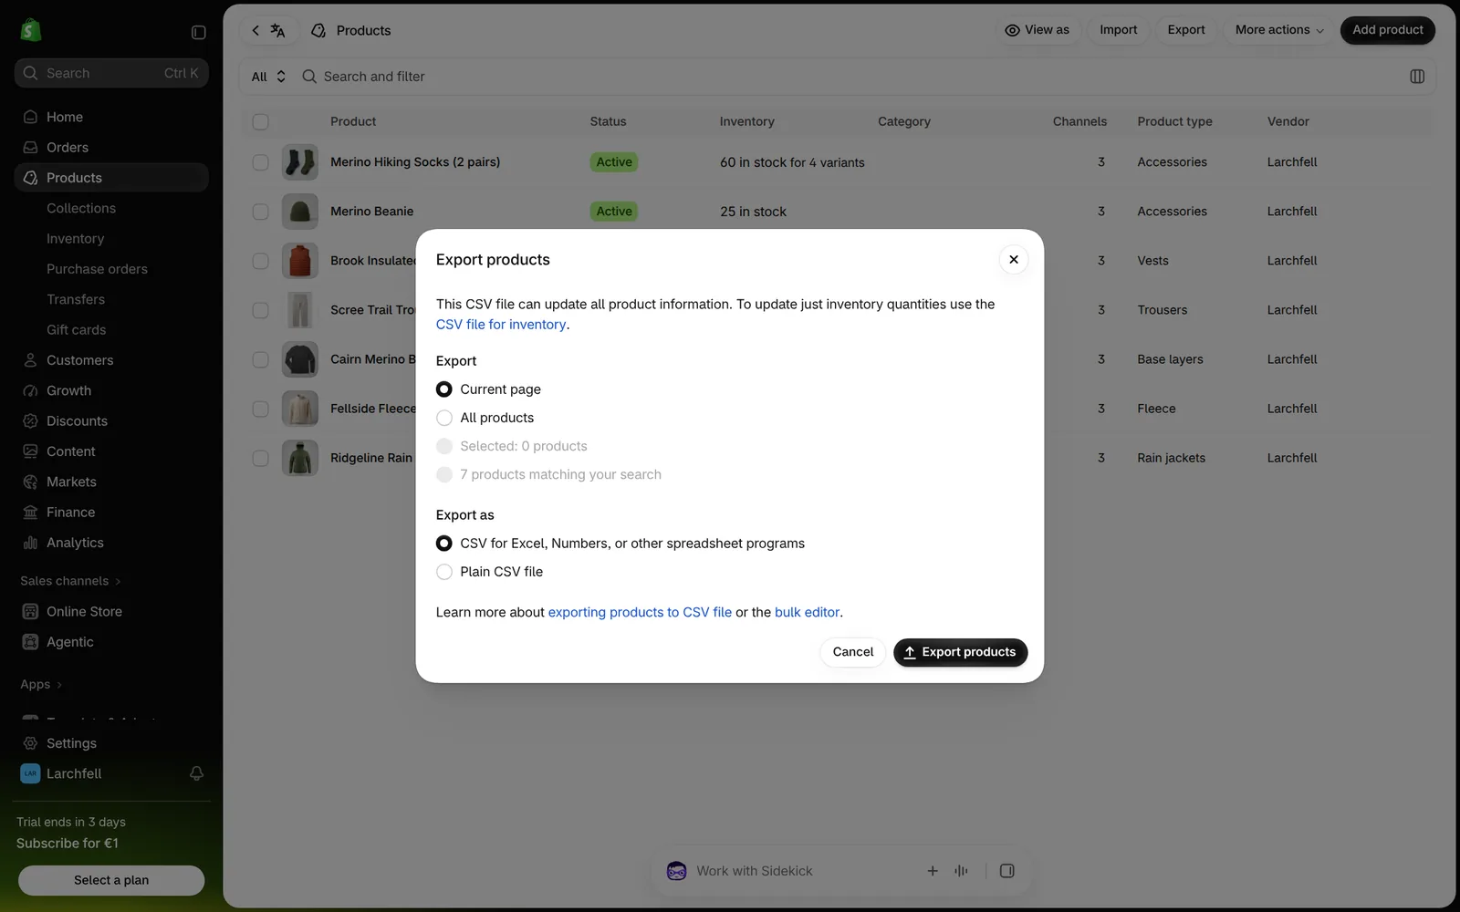1460x912 pixels.
Task: Select CSV for Excel, Numbers radio option
Action: (x=444, y=544)
